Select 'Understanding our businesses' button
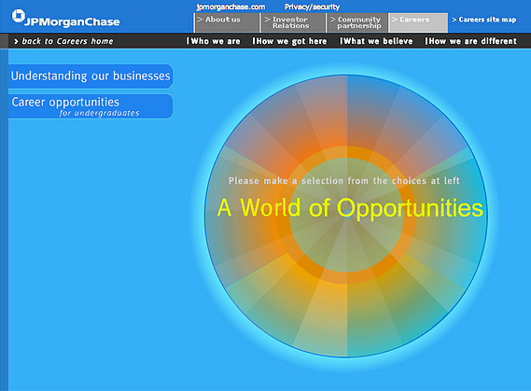531x391 pixels. pyautogui.click(x=91, y=77)
